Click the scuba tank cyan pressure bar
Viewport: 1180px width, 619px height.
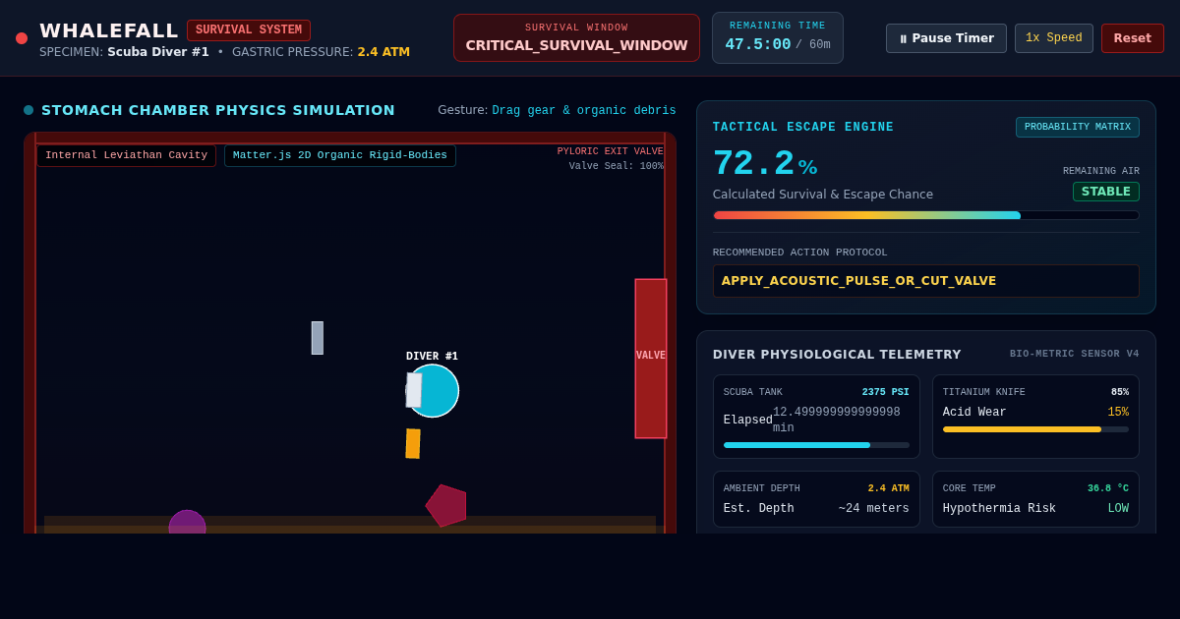[x=816, y=445]
